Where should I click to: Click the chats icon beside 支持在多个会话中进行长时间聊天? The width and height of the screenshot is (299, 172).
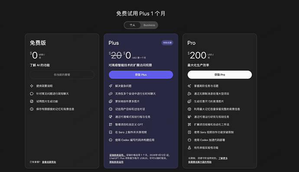click(110, 94)
